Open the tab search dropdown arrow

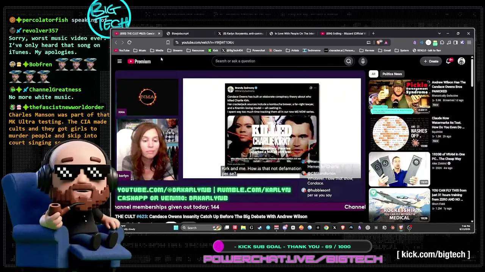click(x=440, y=33)
